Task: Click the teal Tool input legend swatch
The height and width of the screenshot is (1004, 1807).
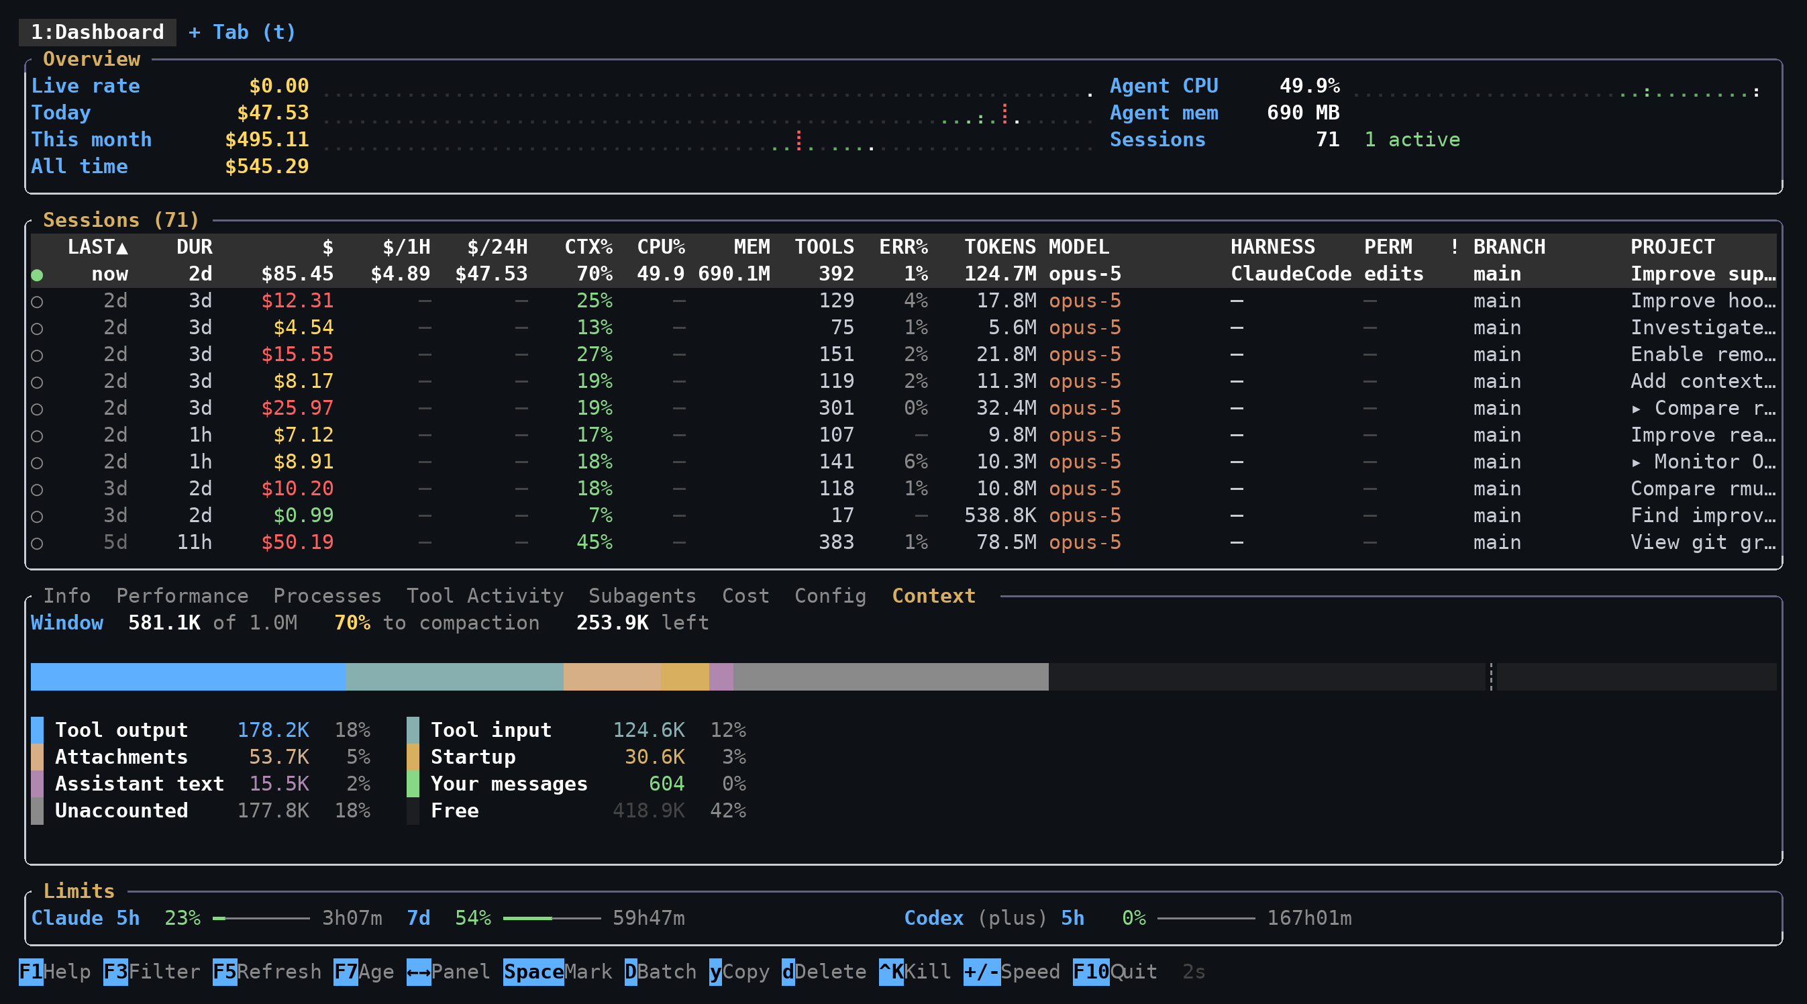Action: coord(413,730)
